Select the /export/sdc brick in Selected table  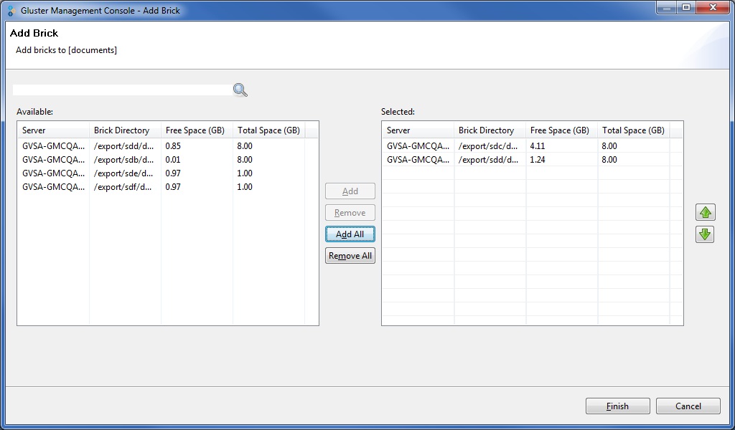pyautogui.click(x=488, y=146)
